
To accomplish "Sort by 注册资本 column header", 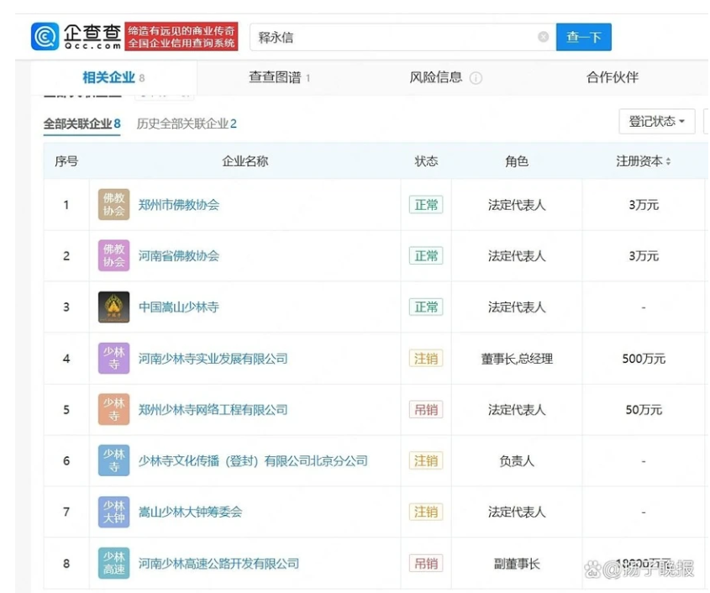I will [x=643, y=161].
